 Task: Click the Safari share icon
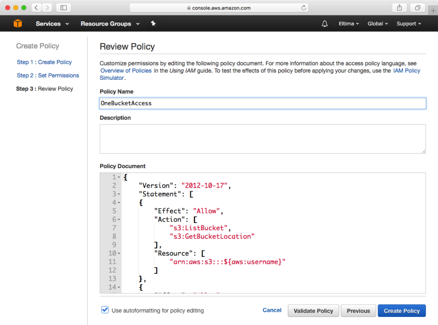(400, 8)
